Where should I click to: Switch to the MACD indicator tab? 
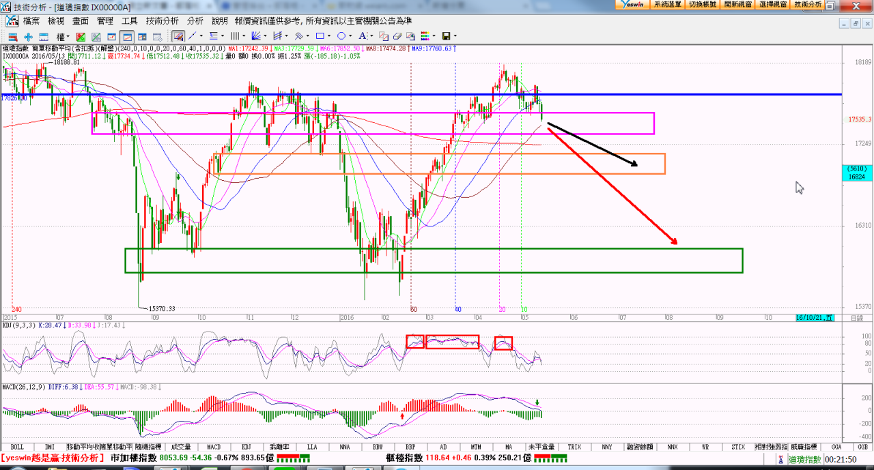pyautogui.click(x=214, y=447)
